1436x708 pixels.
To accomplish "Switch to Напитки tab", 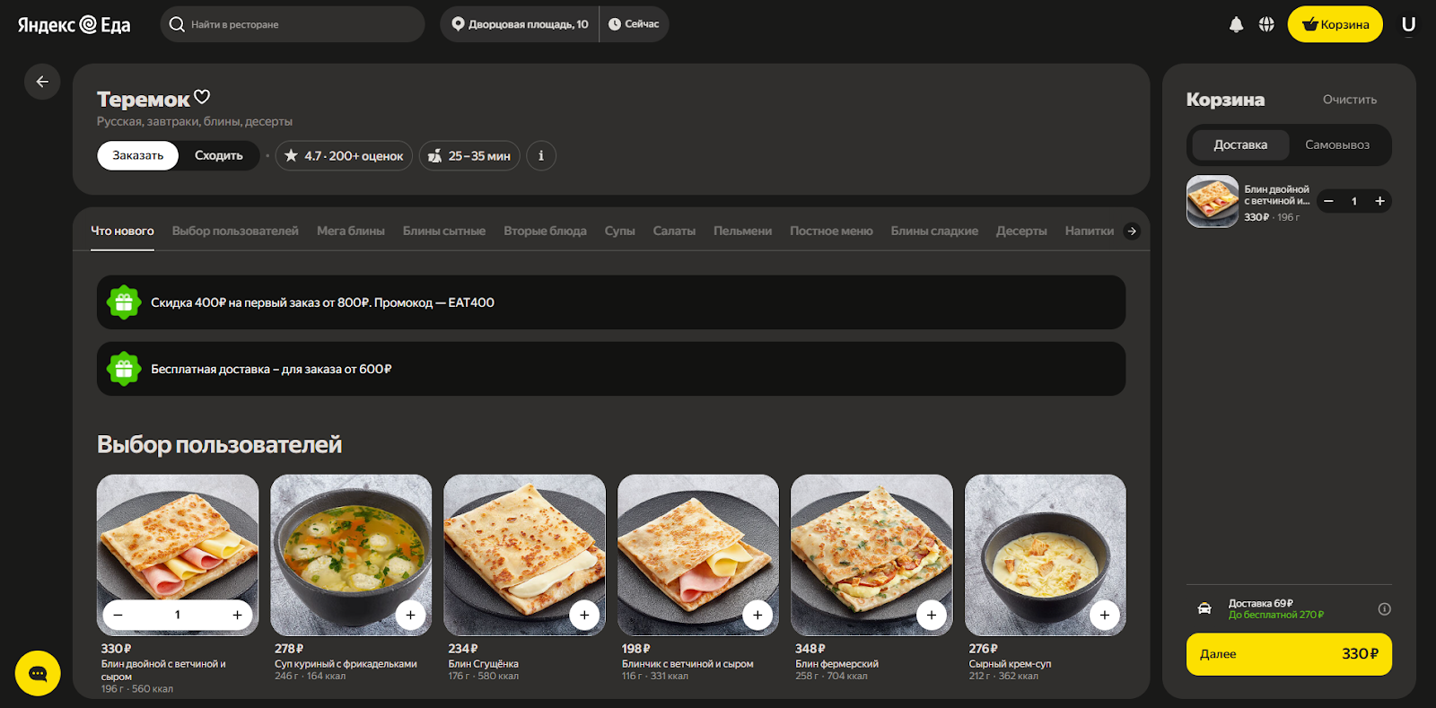I will tap(1090, 232).
